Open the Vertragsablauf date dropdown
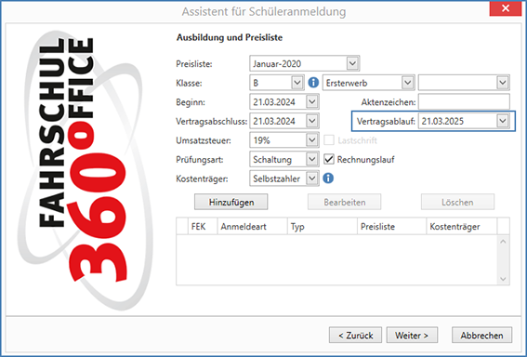527x357 pixels. 503,121
